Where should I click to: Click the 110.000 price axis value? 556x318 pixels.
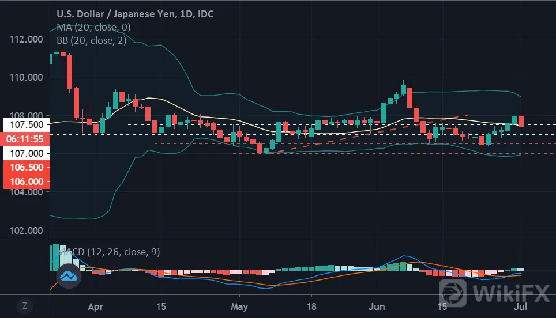click(26, 77)
